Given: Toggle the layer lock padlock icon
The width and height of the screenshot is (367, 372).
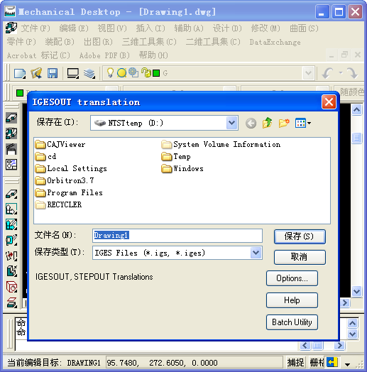Looking at the screenshot, I should point(146,73).
